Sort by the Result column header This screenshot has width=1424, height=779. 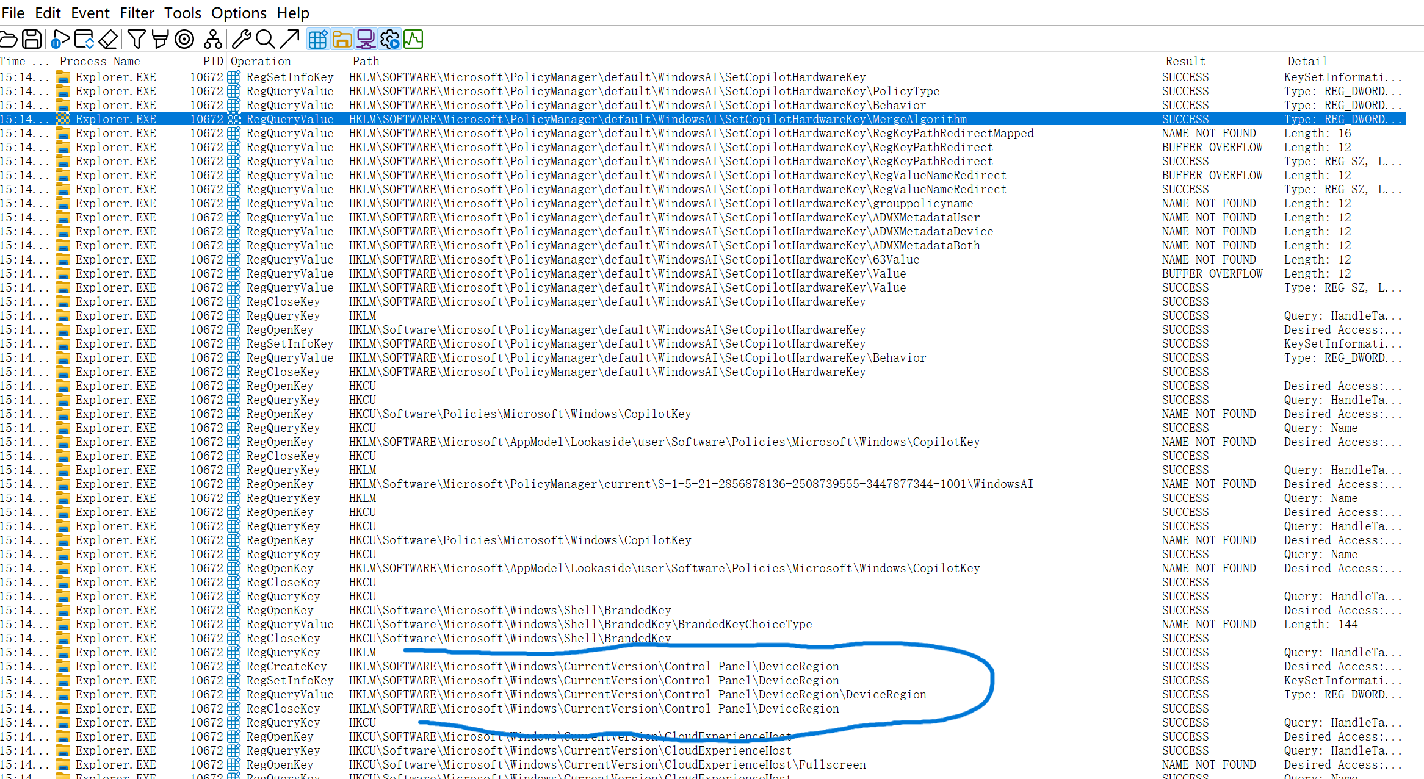1185,61
